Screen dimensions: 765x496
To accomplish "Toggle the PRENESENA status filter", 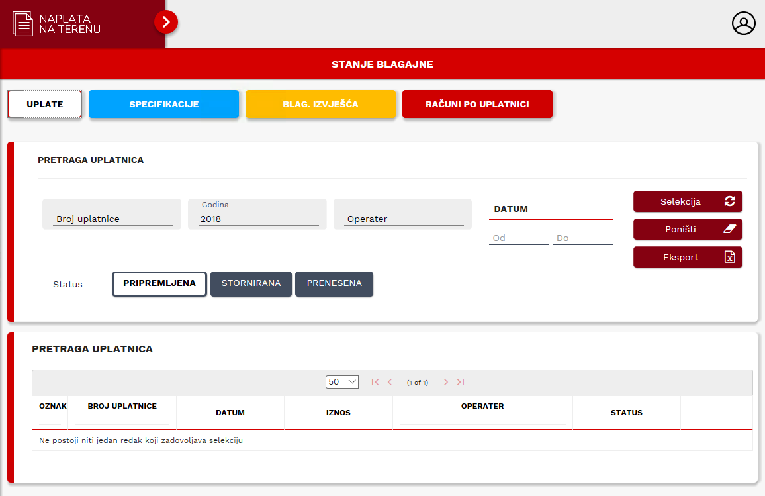I will tap(334, 283).
